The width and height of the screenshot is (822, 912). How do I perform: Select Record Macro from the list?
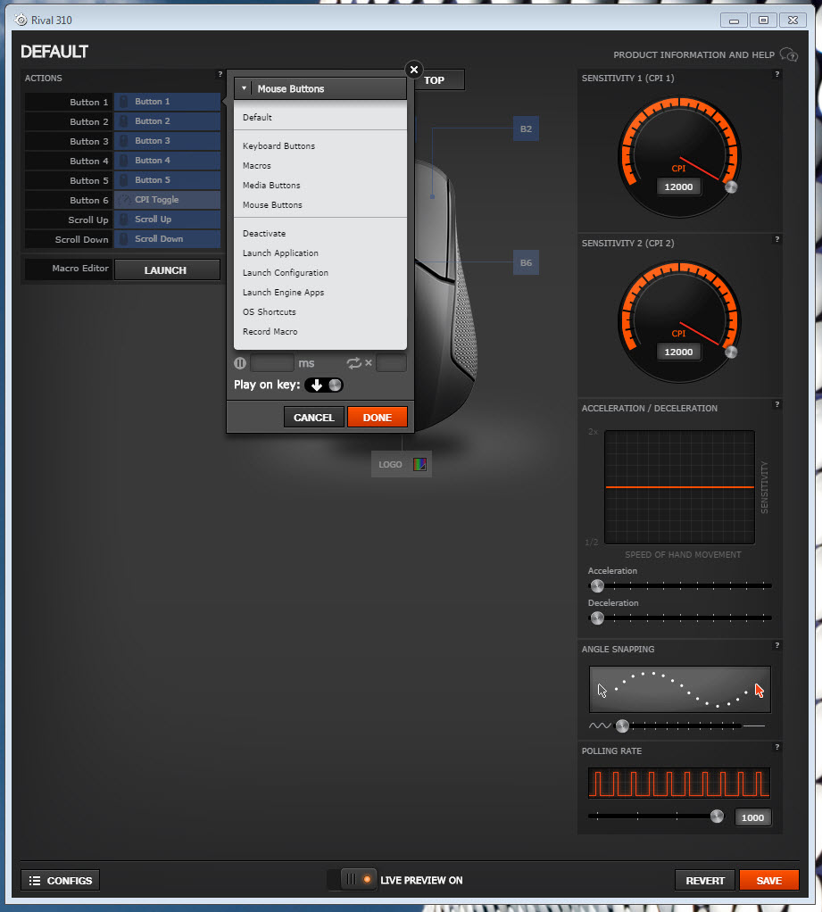tap(320, 332)
